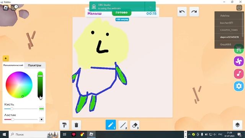Collapse the player list with minus icon

click(x=239, y=8)
